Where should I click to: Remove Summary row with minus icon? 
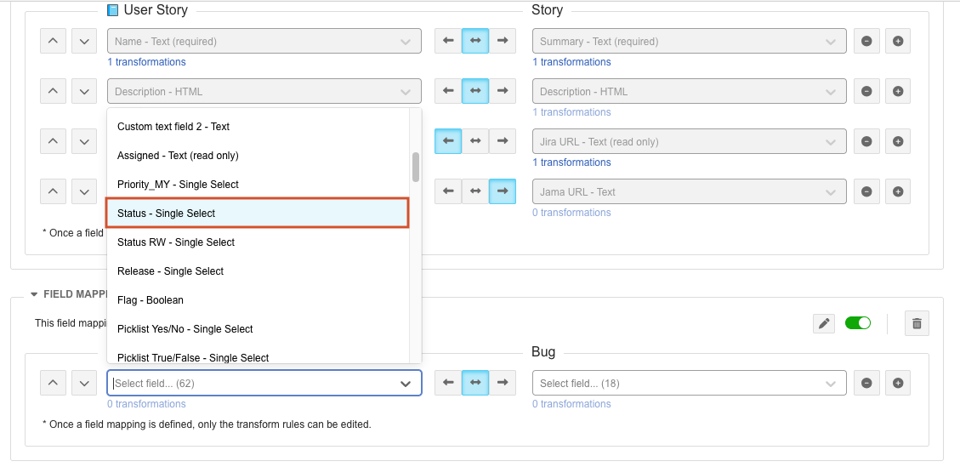[x=866, y=41]
